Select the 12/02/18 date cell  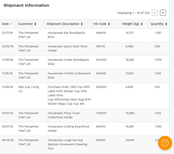click(8, 46)
